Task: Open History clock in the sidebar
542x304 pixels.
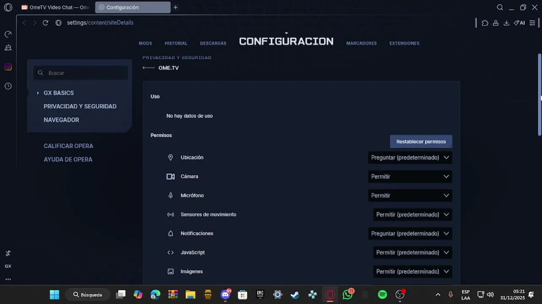Action: pyautogui.click(x=8, y=86)
